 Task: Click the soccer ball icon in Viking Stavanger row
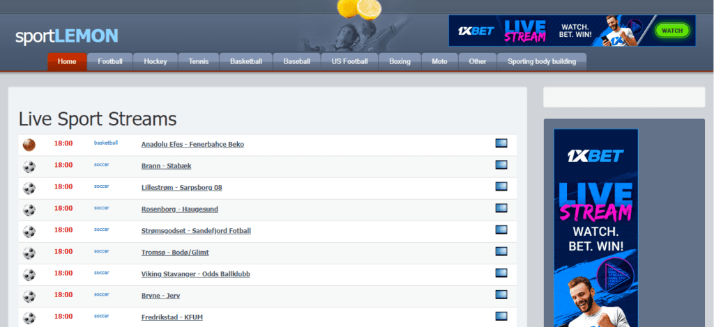pyautogui.click(x=29, y=275)
